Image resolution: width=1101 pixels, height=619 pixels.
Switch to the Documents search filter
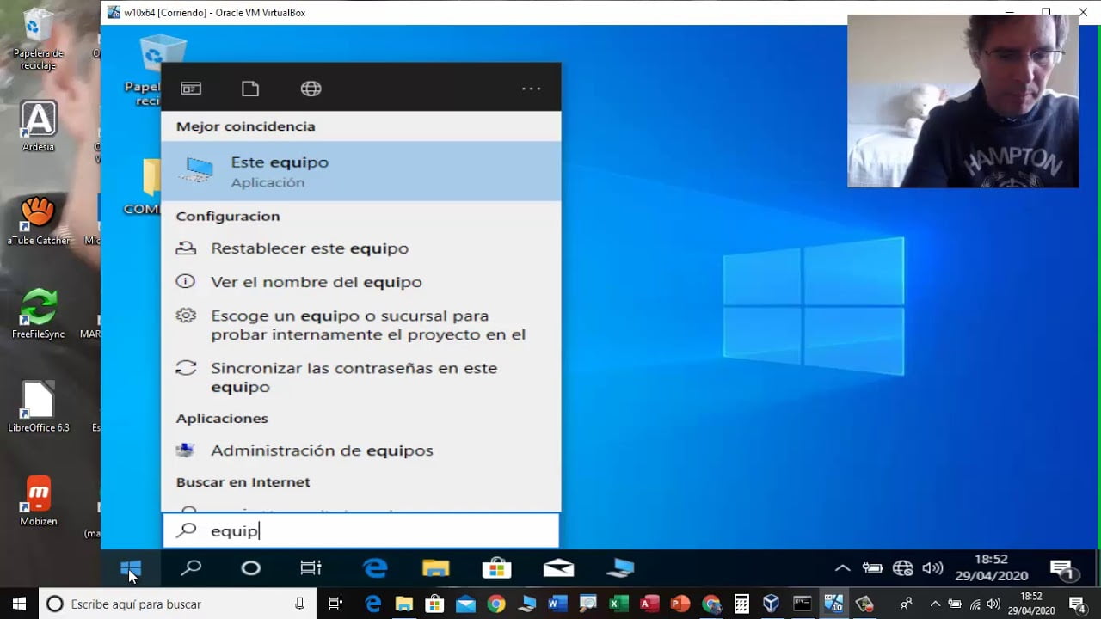coord(249,87)
